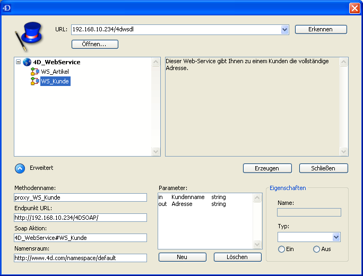Click the 4D_WebService globe icon
The width and height of the screenshot is (363, 276).
click(27, 62)
